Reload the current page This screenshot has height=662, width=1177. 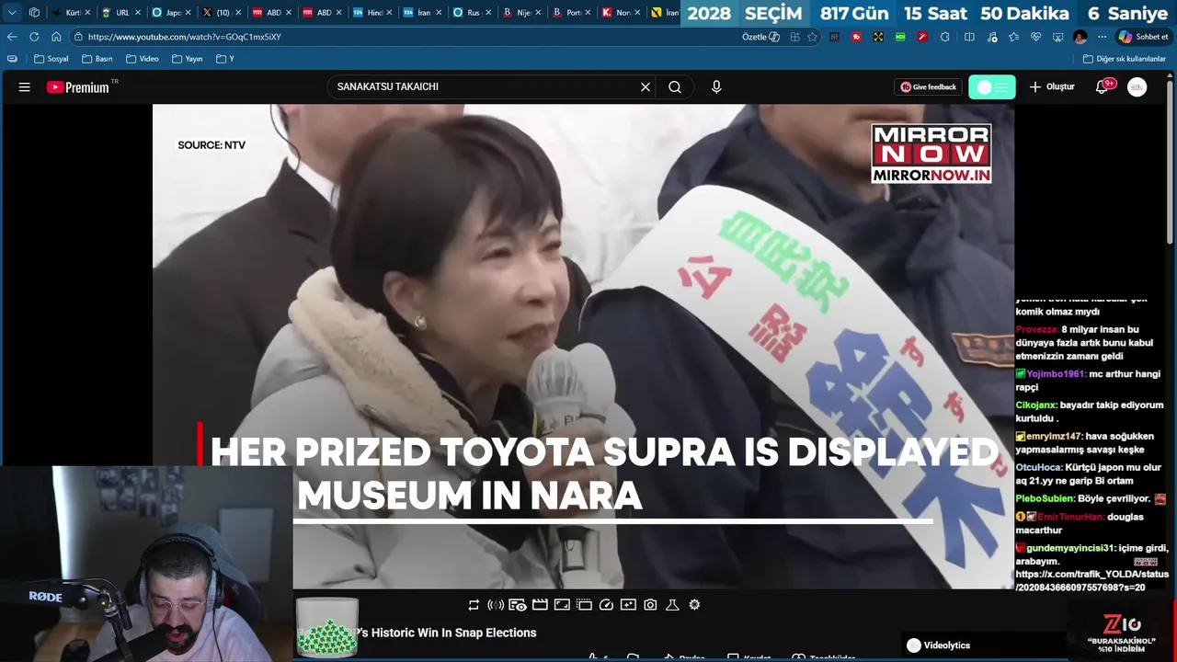[34, 37]
